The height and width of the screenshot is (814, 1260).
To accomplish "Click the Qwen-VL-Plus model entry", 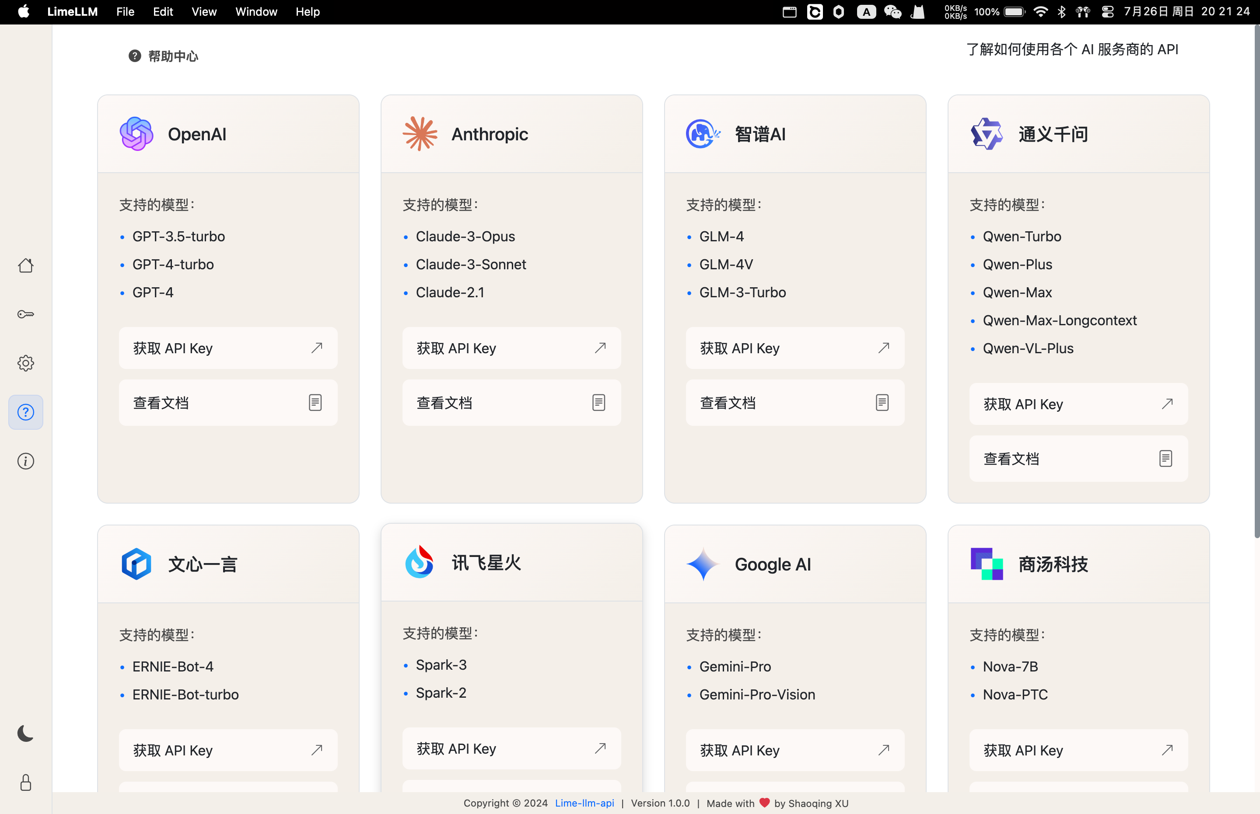I will point(1028,348).
